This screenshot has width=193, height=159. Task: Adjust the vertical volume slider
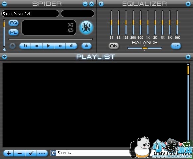(4, 33)
